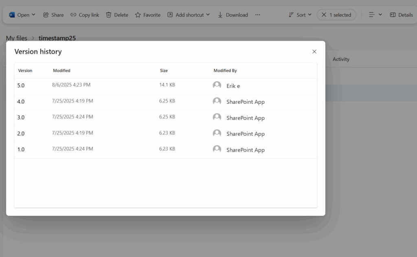Image resolution: width=417 pixels, height=257 pixels.
Task: Click SharePoint App avatar on version 4.0
Action: [x=217, y=101]
